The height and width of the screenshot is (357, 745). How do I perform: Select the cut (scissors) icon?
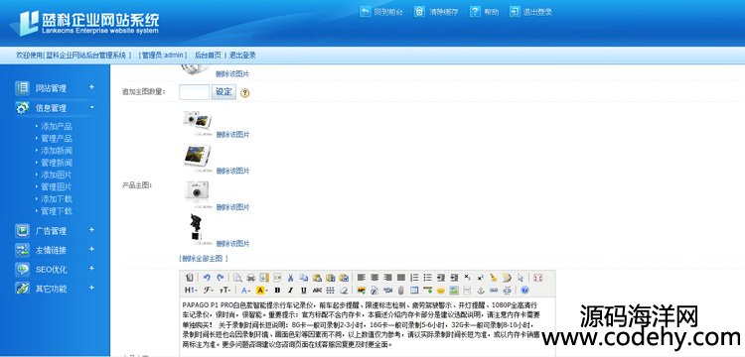tap(290, 278)
